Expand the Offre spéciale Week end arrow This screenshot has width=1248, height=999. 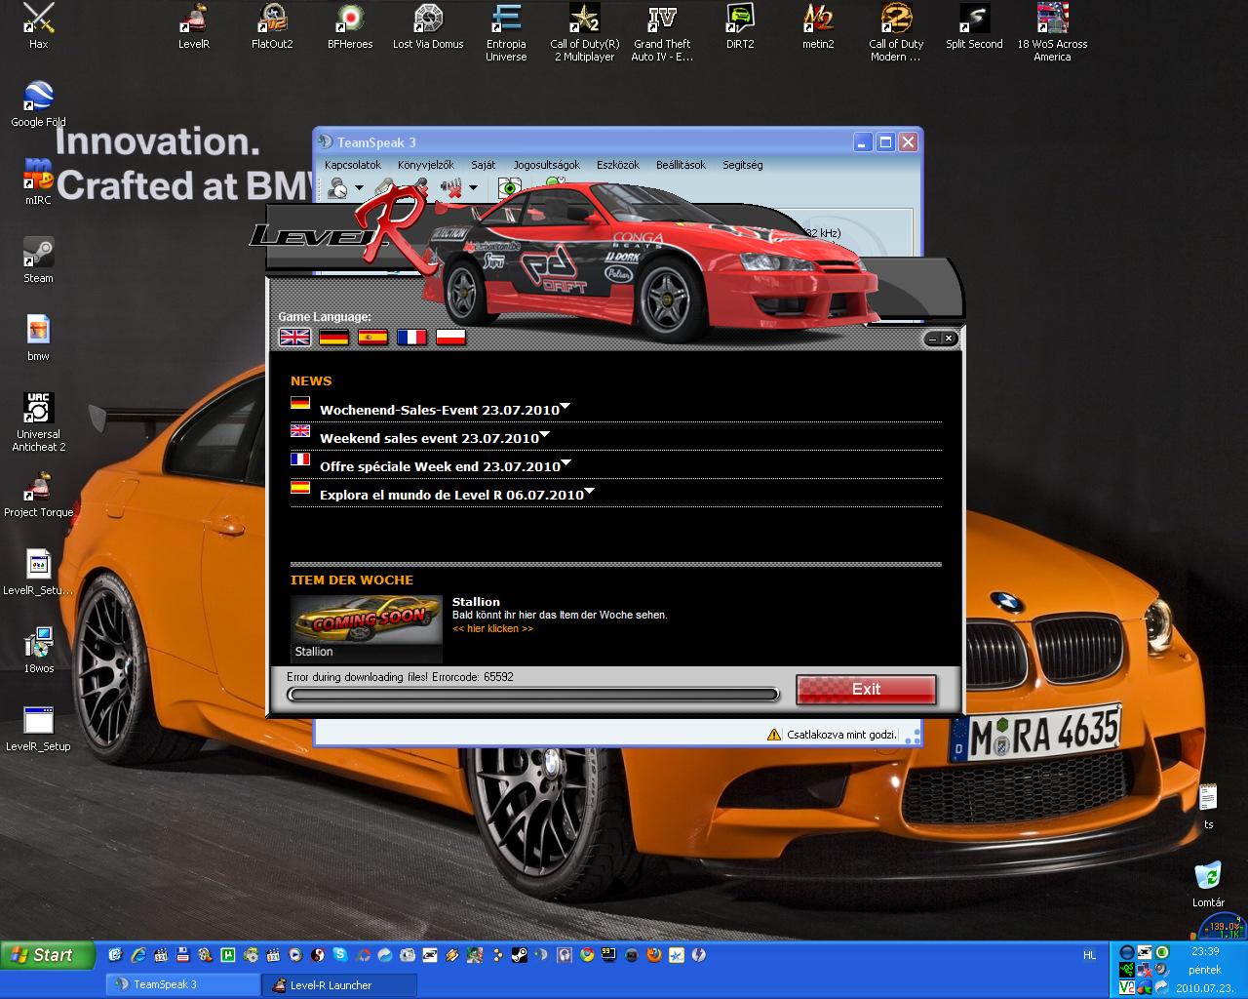point(566,462)
